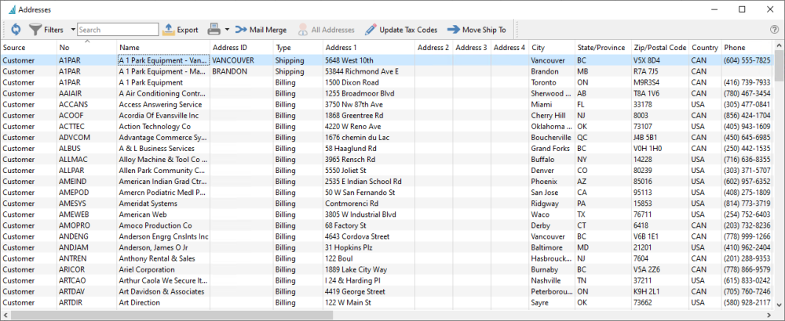Open help via question mark icon

(774, 30)
